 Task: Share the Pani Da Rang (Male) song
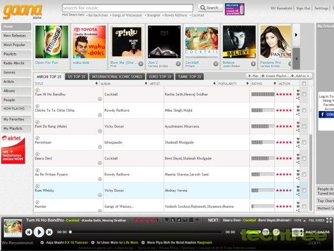coord(298,130)
